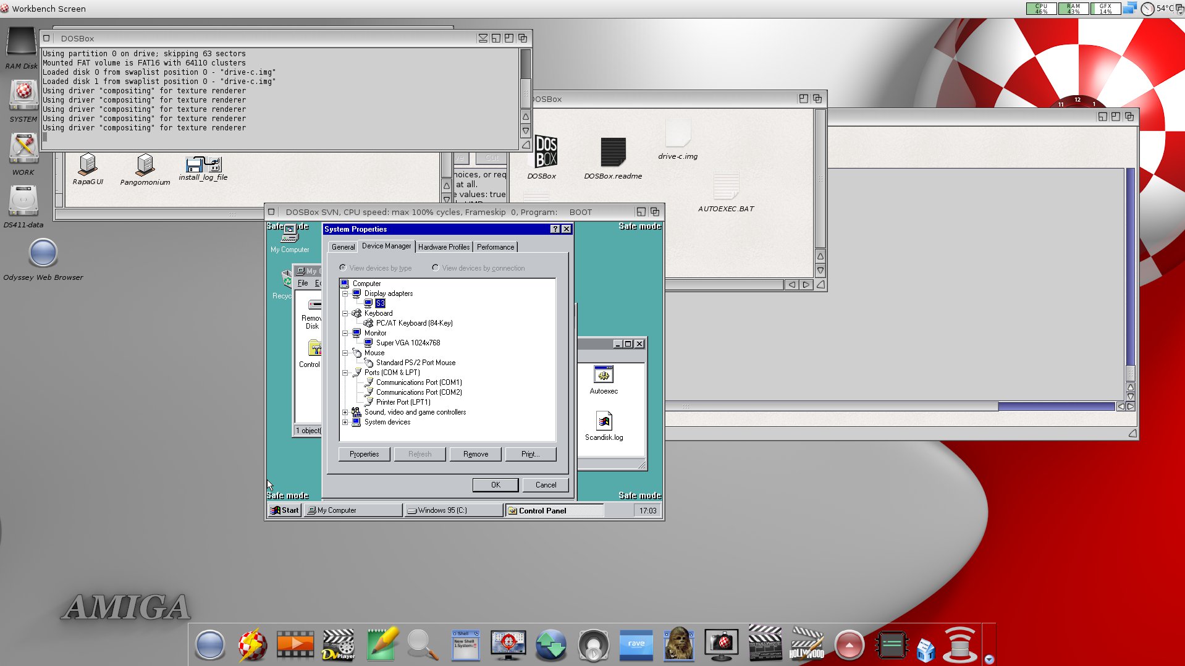Select Super VGA 1024x768 monitor entry
This screenshot has width=1185, height=666.
point(408,343)
